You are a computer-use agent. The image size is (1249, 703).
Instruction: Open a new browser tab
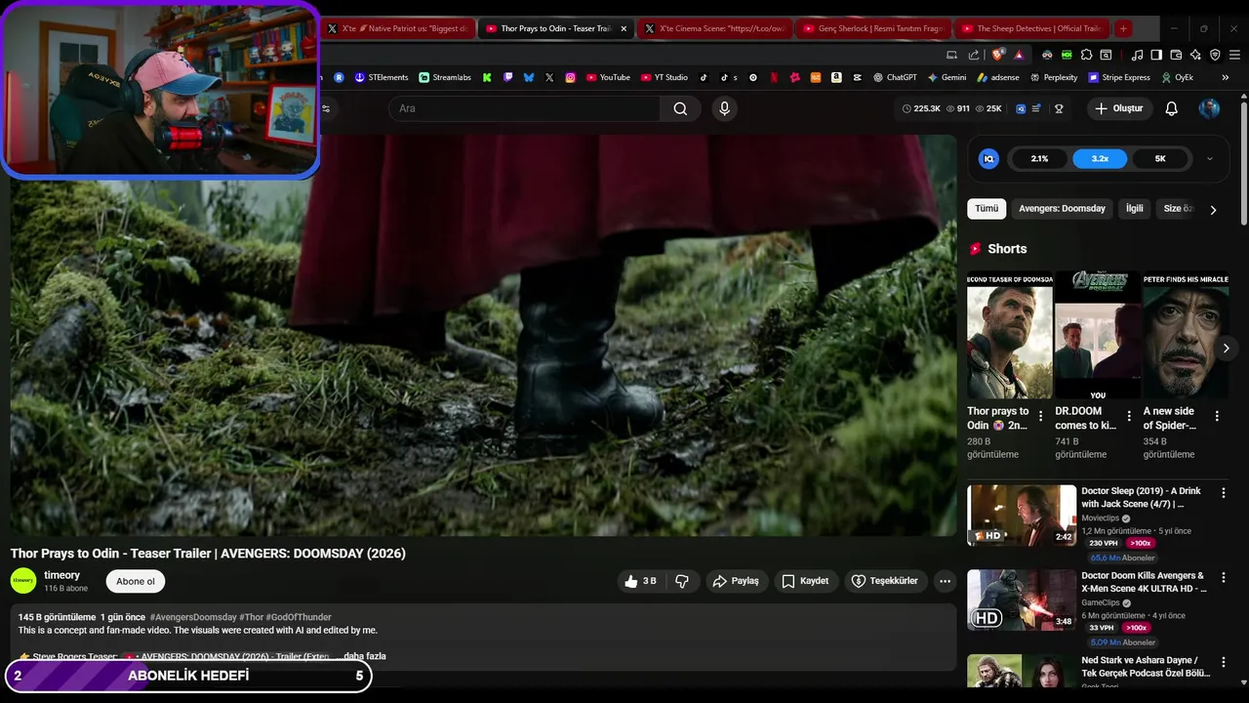pyautogui.click(x=1123, y=28)
